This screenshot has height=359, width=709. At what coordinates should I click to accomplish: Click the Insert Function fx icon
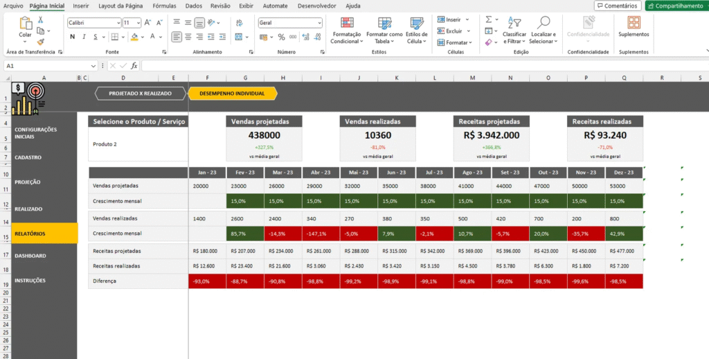(134, 66)
